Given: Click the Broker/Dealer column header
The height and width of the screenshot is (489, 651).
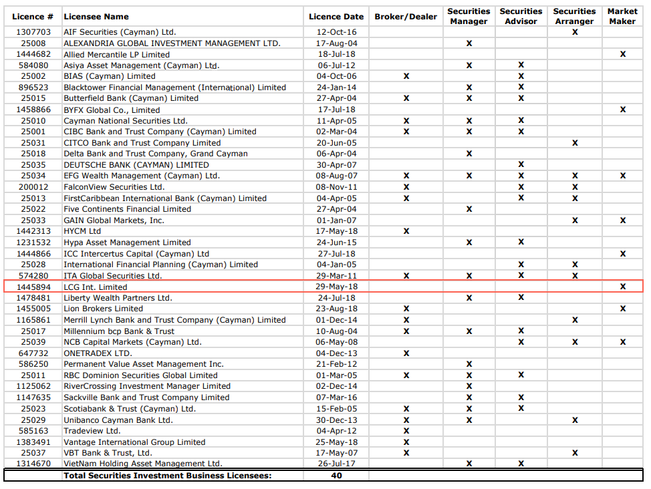Looking at the screenshot, I should 406,17.
